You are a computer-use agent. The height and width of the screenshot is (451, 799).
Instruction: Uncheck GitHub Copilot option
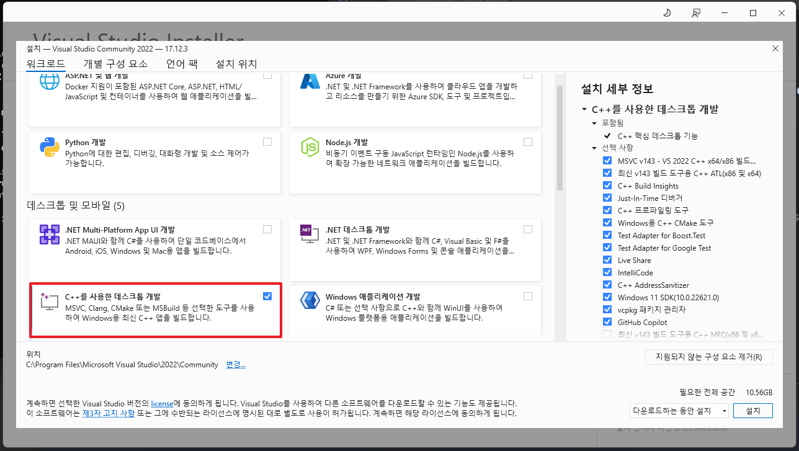click(607, 322)
